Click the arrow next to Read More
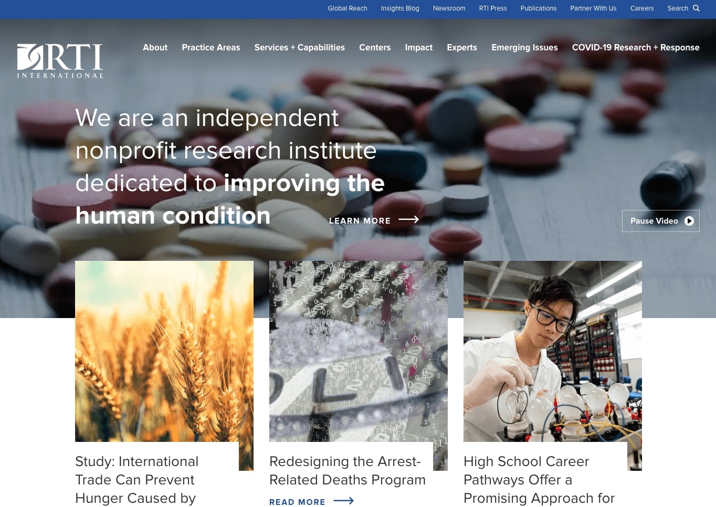This screenshot has width=716, height=507. (x=344, y=501)
